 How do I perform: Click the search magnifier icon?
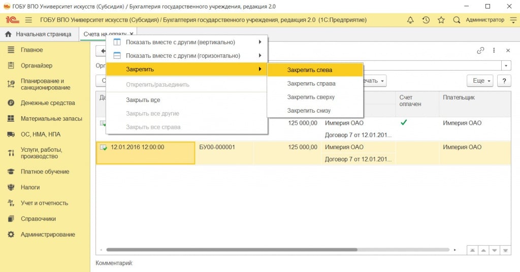pyautogui.click(x=457, y=20)
